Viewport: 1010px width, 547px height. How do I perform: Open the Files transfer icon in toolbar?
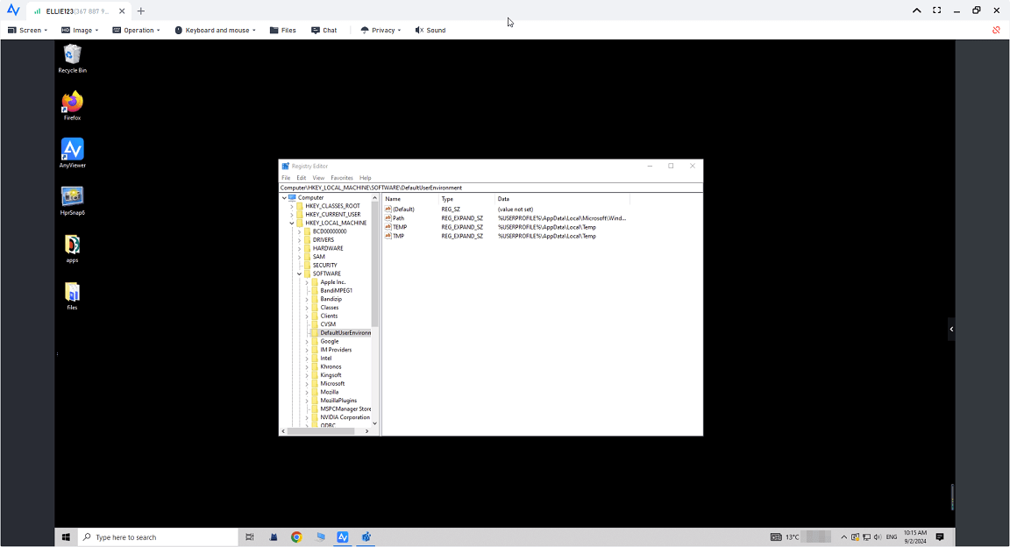[x=281, y=30]
